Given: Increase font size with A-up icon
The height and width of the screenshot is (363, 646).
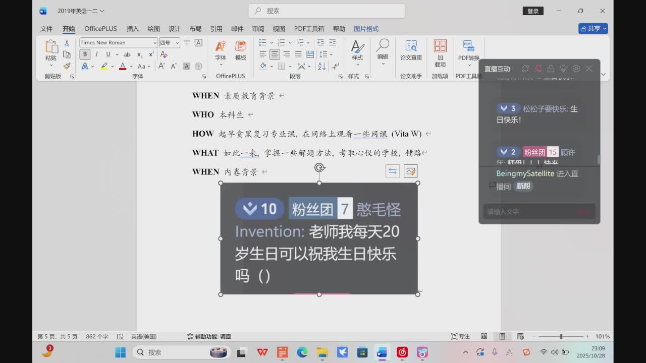Looking at the screenshot, I should coord(161,66).
